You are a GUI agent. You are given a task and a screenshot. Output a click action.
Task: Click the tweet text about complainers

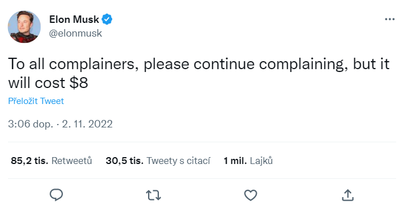(199, 73)
